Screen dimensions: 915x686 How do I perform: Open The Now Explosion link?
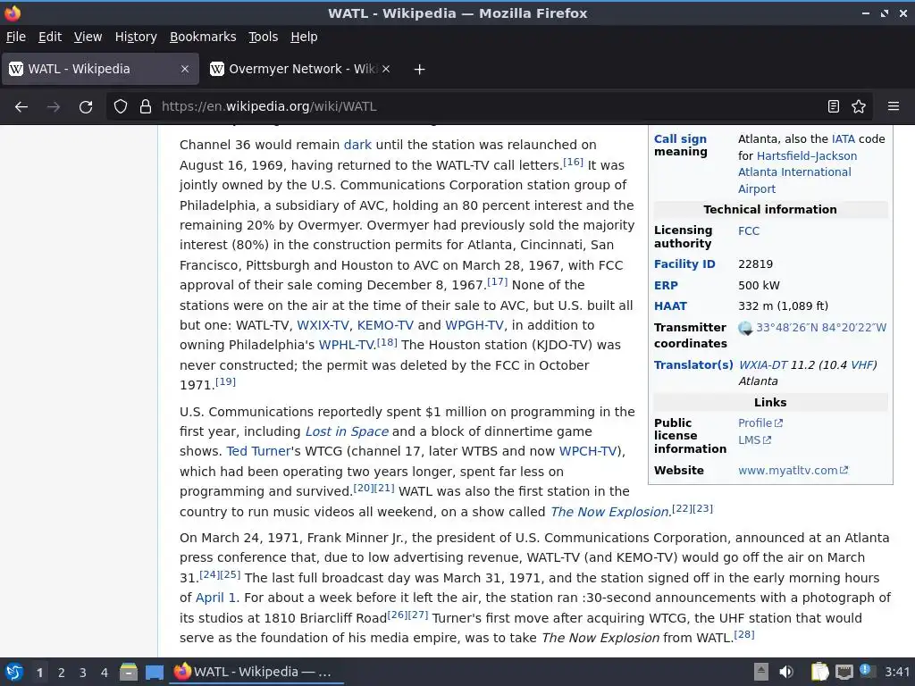pyautogui.click(x=609, y=512)
